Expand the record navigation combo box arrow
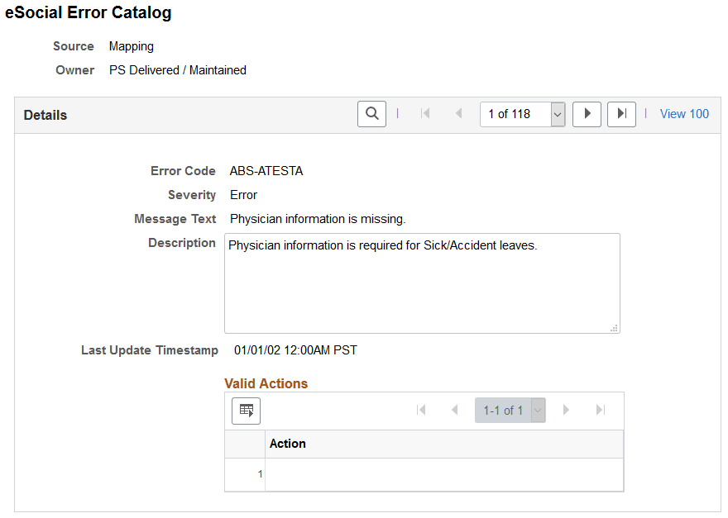Image resolution: width=728 pixels, height=518 pixels. click(x=557, y=113)
